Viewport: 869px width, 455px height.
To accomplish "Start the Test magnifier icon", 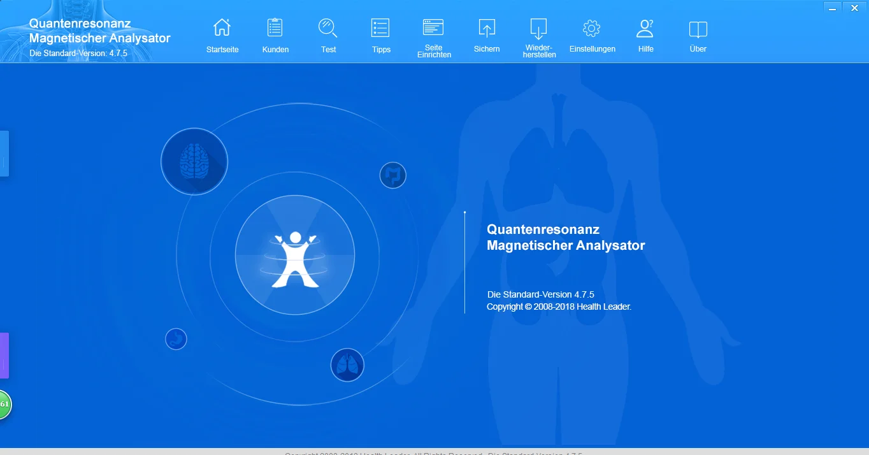I will [328, 28].
